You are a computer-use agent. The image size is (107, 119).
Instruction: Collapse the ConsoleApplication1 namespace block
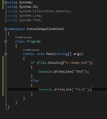pyautogui.click(x=6, y=29)
